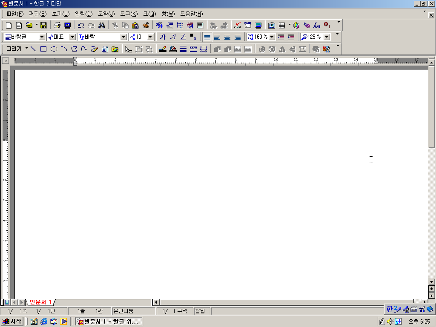Open the font color swatch icon
Image resolution: width=436 pixels, height=327 pixels.
point(193,37)
